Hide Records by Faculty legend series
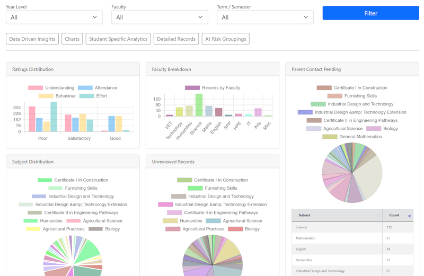This screenshot has width=424, height=276. pos(212,88)
